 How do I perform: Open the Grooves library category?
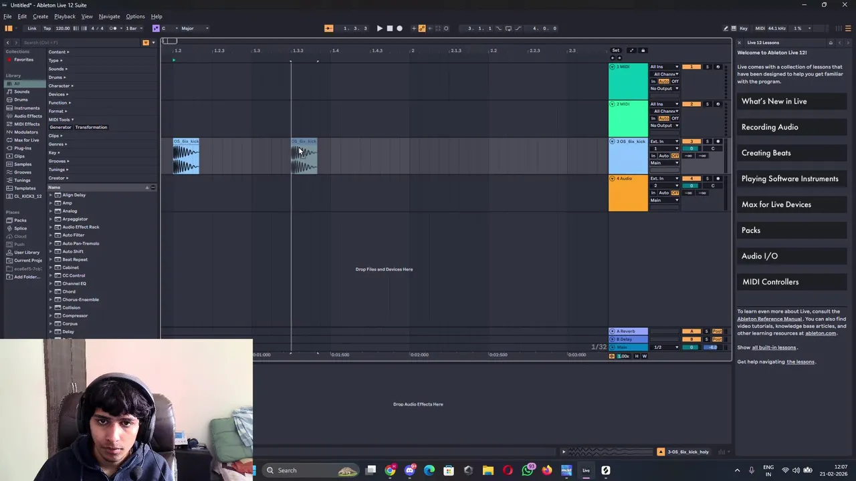pyautogui.click(x=22, y=172)
